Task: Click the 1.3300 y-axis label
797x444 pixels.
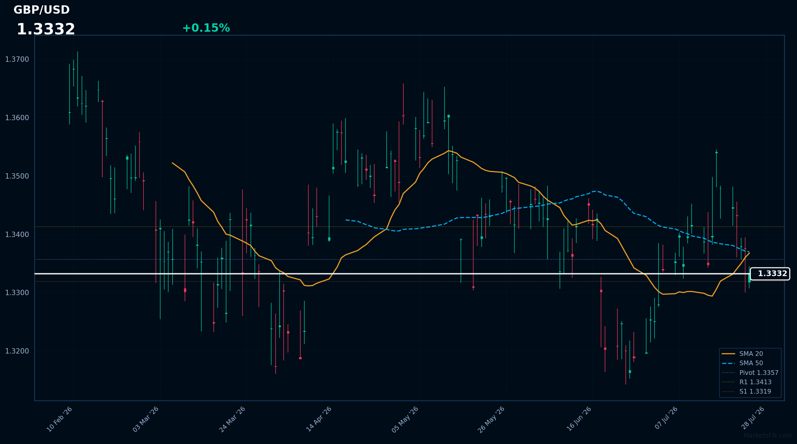Action: click(17, 293)
